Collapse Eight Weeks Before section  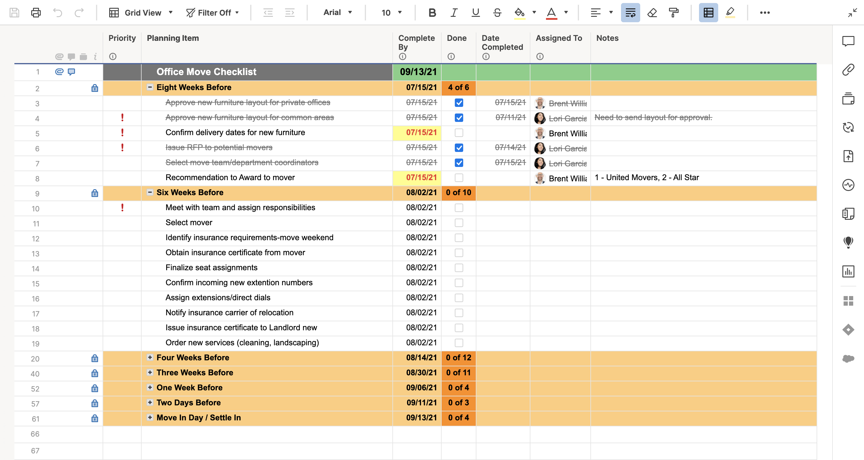tap(150, 87)
